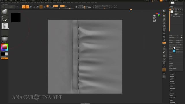Adjust the Z Intensity slider

pyautogui.click(x=67, y=8)
